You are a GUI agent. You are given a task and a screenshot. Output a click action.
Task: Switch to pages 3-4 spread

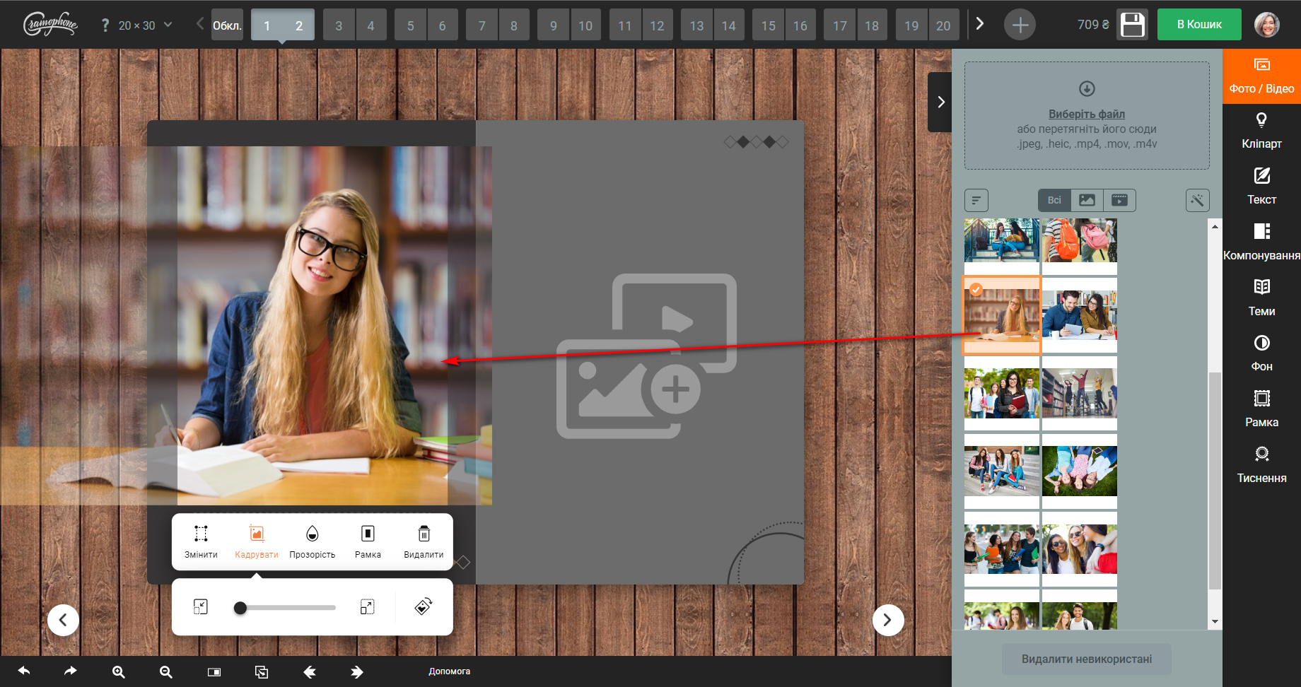click(x=354, y=25)
